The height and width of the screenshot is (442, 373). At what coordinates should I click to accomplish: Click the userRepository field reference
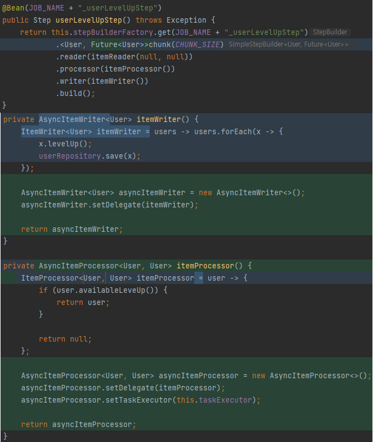pyautogui.click(x=70, y=156)
